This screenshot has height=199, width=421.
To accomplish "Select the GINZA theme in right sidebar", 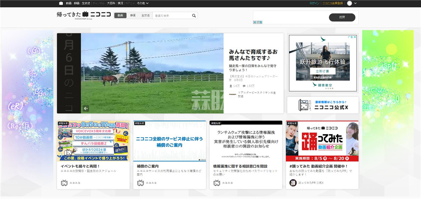I will pyautogui.click(x=378, y=90).
